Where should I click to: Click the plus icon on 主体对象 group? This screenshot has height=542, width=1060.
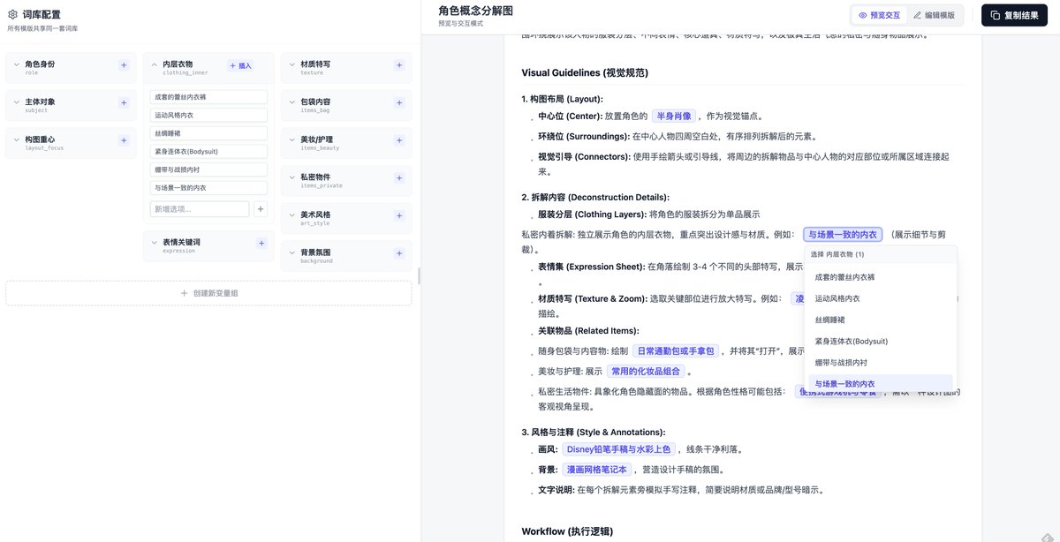[124, 102]
